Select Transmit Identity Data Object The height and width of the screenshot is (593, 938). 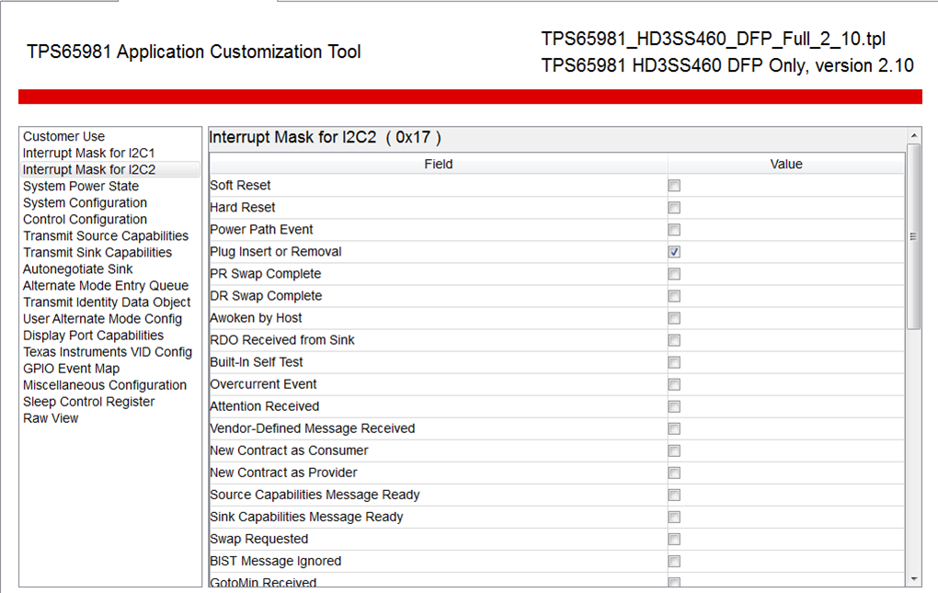point(107,302)
